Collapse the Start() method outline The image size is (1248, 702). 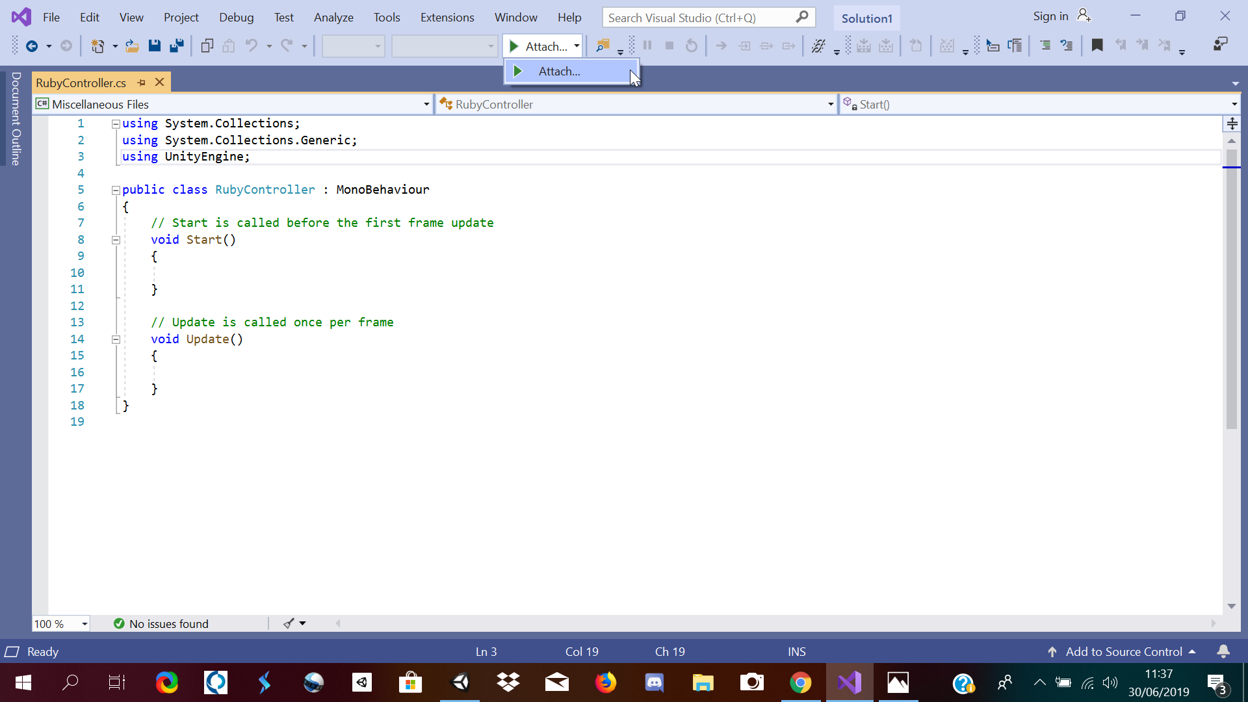pyautogui.click(x=116, y=240)
